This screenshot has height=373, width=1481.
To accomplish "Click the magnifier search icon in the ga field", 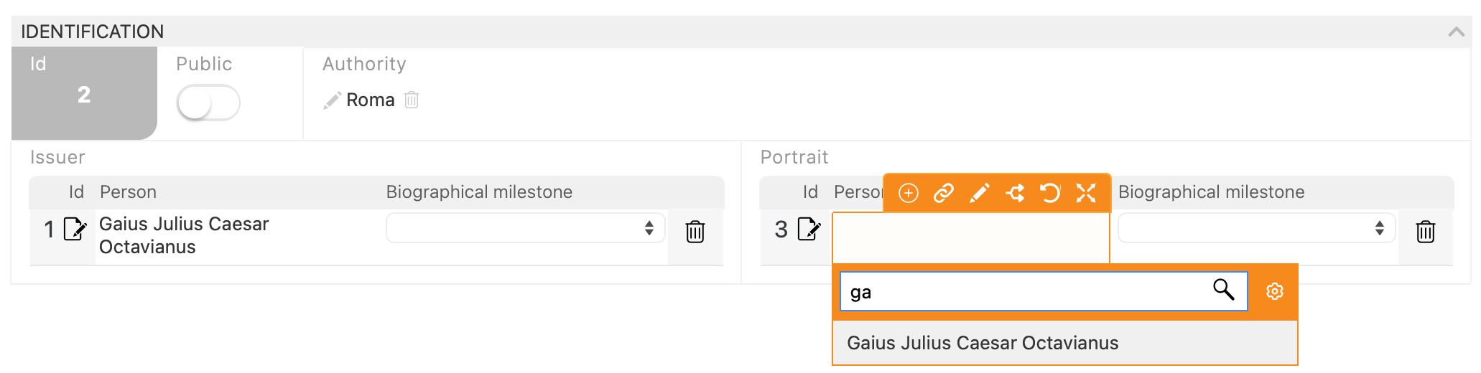I will point(1224,290).
